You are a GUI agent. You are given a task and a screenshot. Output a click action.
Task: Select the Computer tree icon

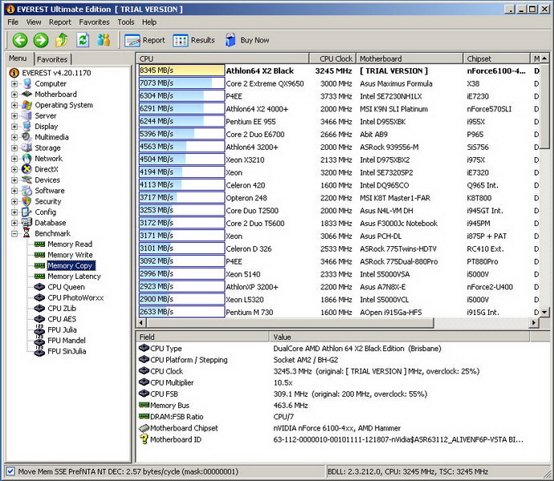pos(26,83)
